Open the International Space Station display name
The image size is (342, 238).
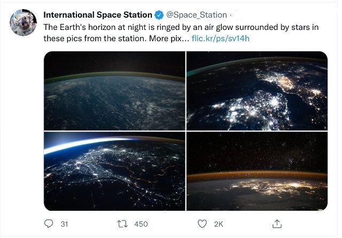(x=98, y=15)
